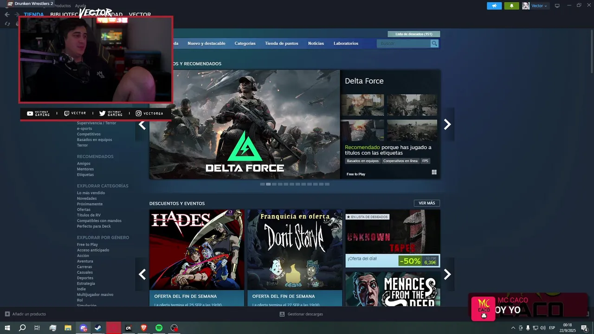The height and width of the screenshot is (334, 594).
Task: Open 'Gestionar descargas' at bottom
Action: click(x=301, y=314)
